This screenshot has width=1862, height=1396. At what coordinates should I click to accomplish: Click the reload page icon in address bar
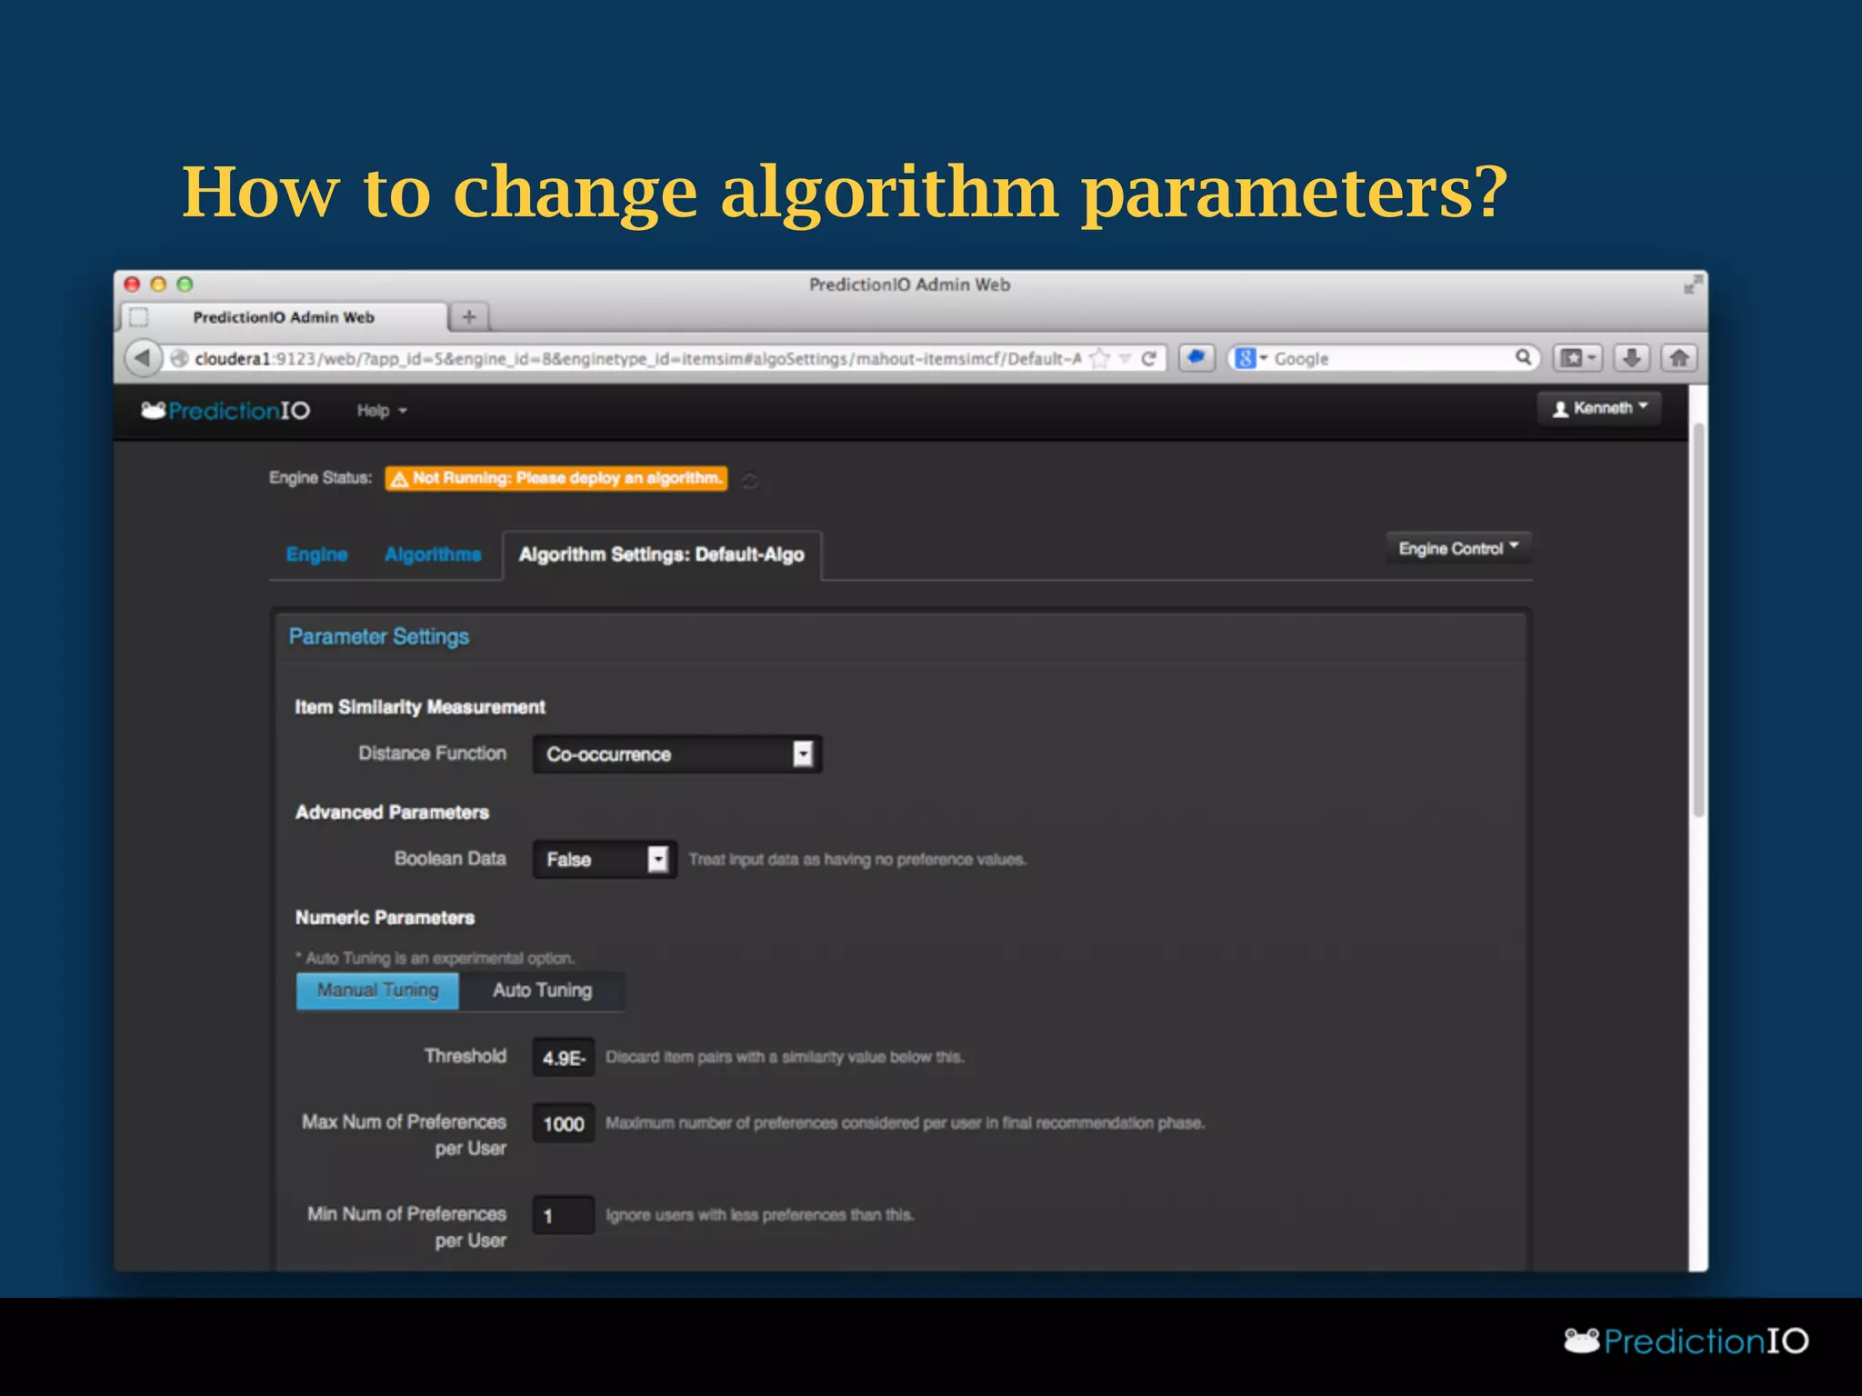[1149, 358]
